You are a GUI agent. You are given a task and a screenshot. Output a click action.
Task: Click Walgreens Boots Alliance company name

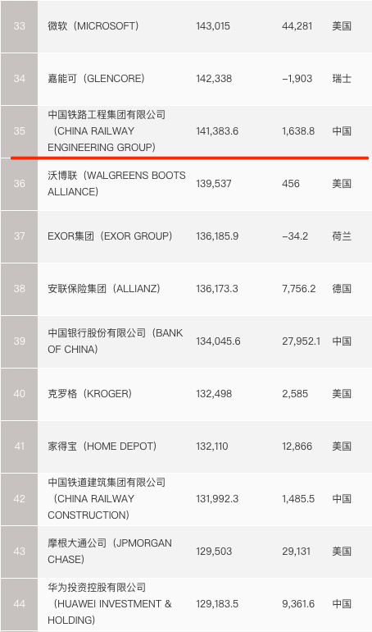click(116, 183)
